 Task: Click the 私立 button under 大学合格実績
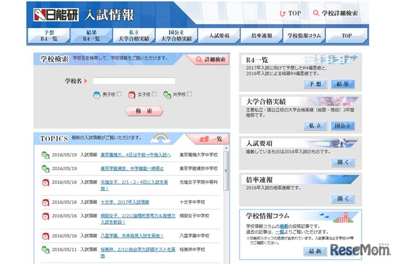pos(315,126)
